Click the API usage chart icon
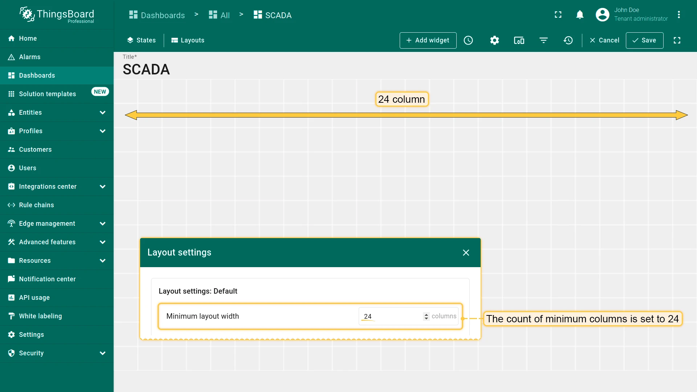 [x=11, y=298]
